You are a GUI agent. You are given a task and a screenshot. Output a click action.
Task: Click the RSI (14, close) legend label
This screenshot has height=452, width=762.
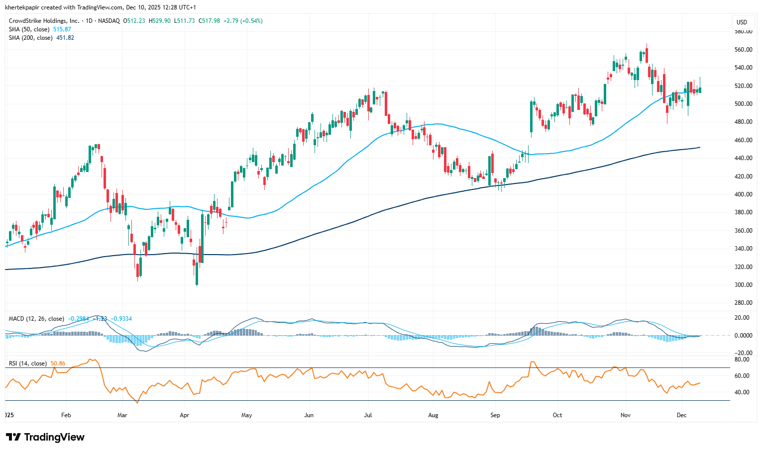tap(28, 363)
